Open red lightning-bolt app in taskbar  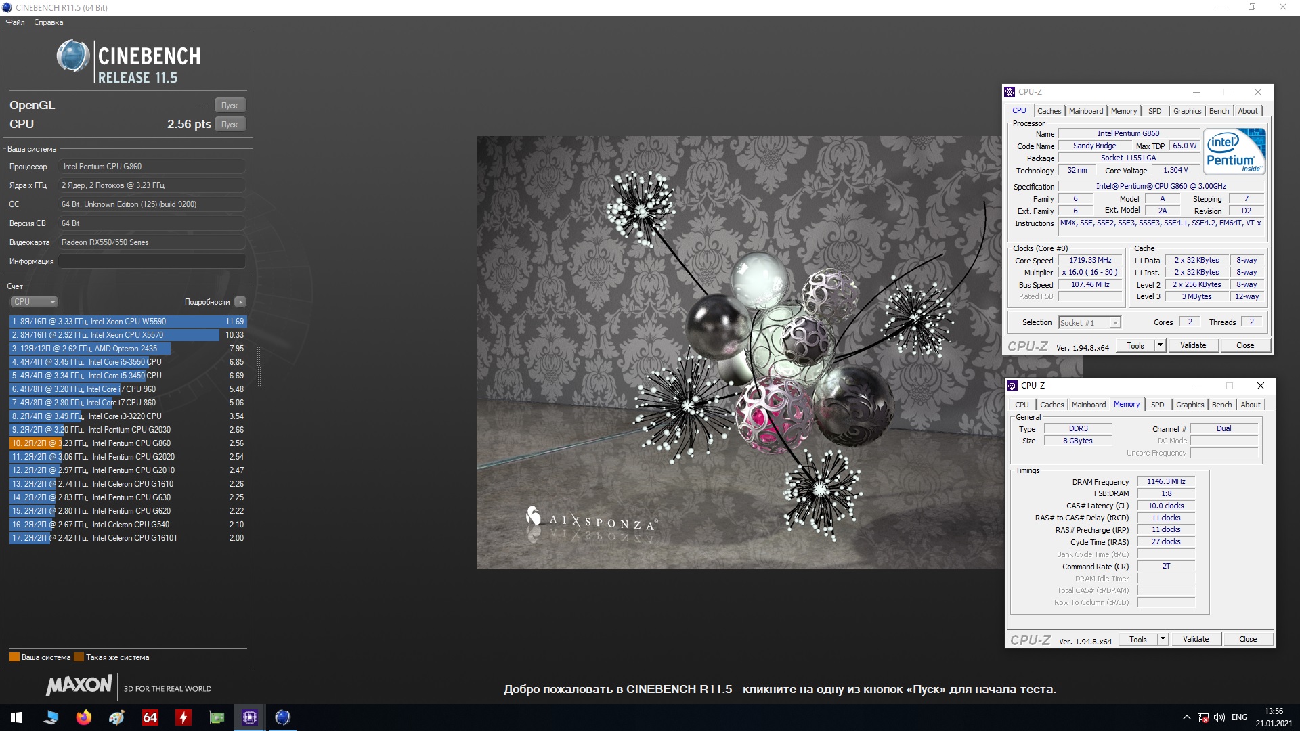(x=183, y=717)
